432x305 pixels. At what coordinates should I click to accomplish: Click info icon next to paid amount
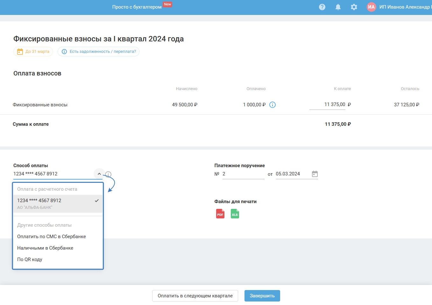pyautogui.click(x=273, y=105)
